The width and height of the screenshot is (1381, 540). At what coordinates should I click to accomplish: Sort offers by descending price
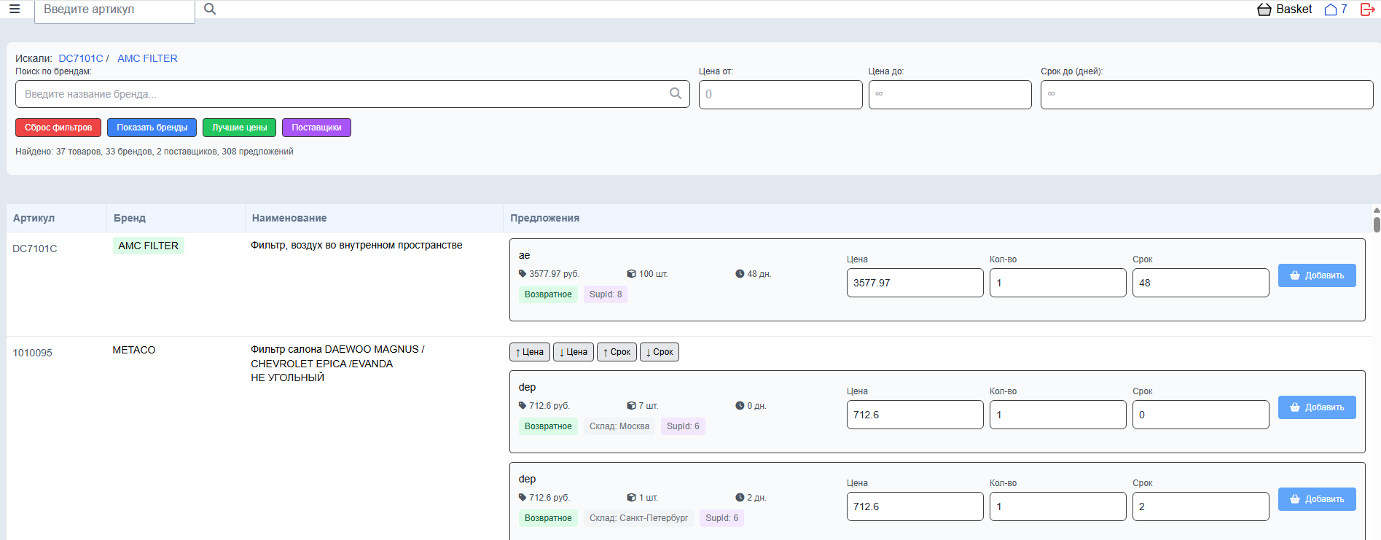click(574, 352)
